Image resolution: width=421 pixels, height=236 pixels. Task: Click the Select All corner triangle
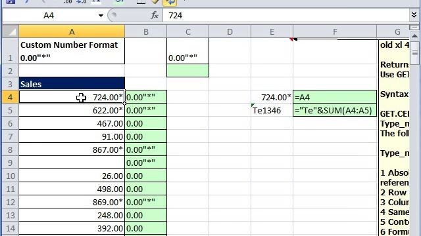tap(11, 31)
